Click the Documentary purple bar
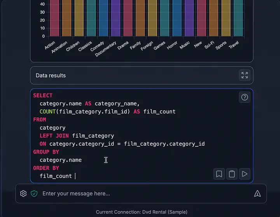Viewport: 280px width, 217px height. coord(116,18)
